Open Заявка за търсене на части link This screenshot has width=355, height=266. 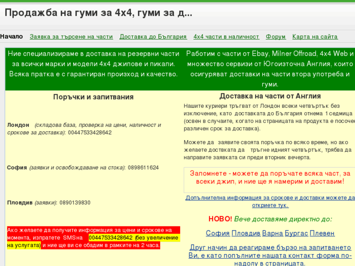(71, 37)
